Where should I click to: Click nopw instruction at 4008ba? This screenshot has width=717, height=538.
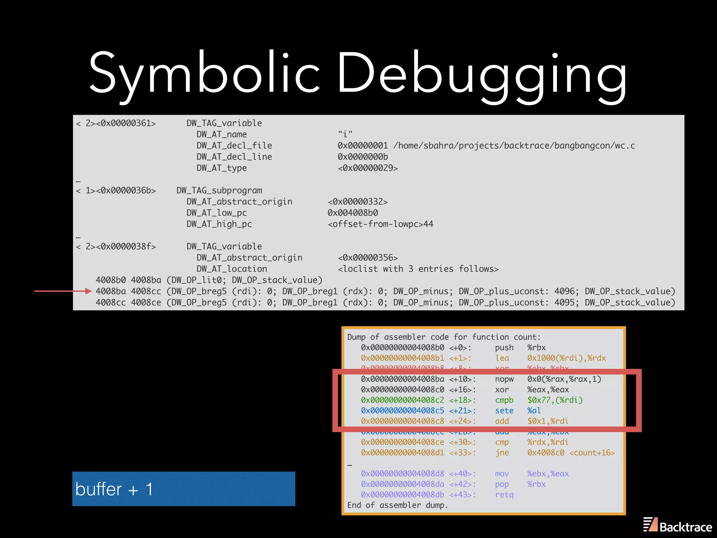(x=481, y=379)
